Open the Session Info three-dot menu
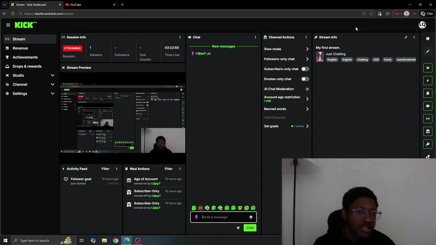Screen dimensions: 436x245 (x=180, y=37)
